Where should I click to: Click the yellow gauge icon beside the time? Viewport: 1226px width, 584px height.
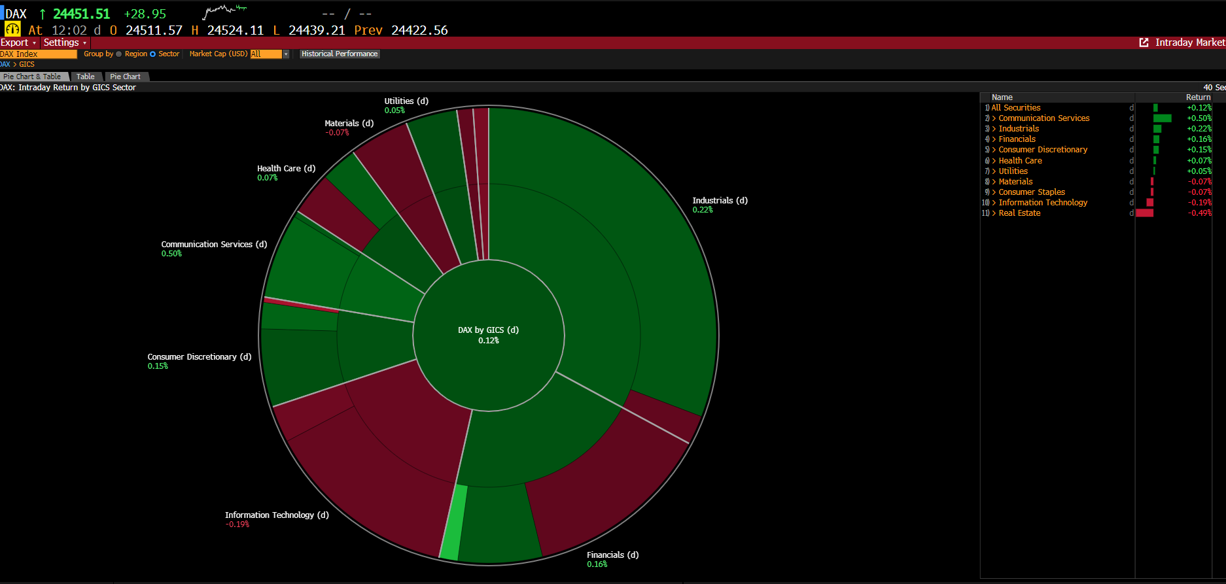12,29
